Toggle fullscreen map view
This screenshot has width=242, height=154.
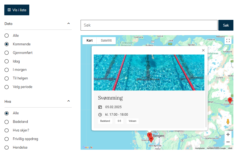tap(228, 41)
